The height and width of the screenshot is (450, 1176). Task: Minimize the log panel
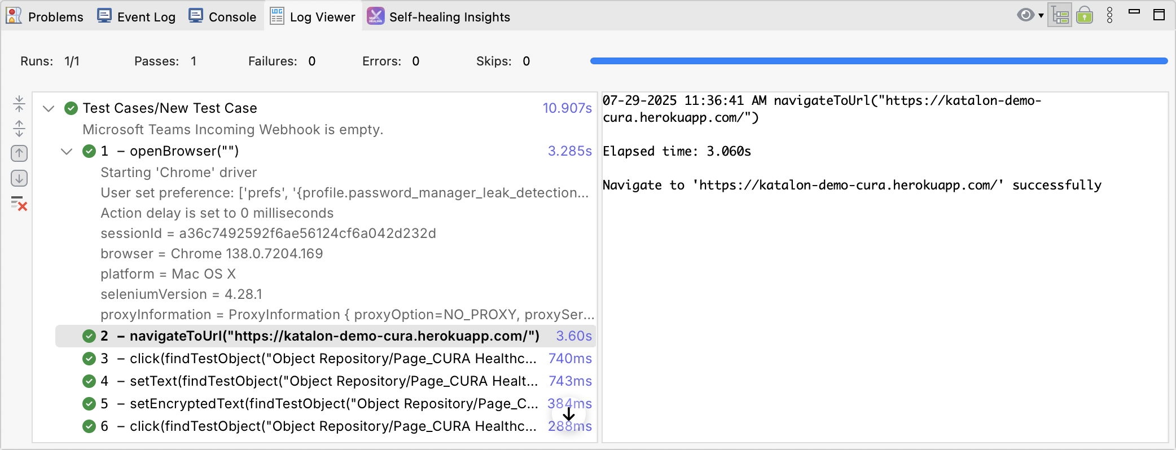(x=1134, y=11)
